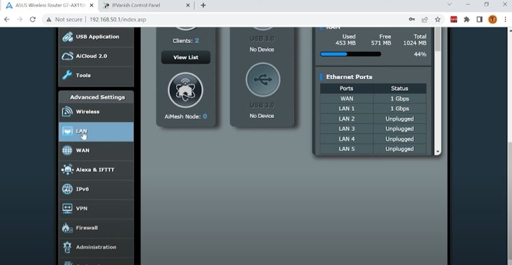
Task: Click the AiMesh Node count 0
Action: click(x=205, y=116)
